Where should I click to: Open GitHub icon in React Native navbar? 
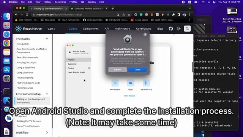(x=170, y=29)
